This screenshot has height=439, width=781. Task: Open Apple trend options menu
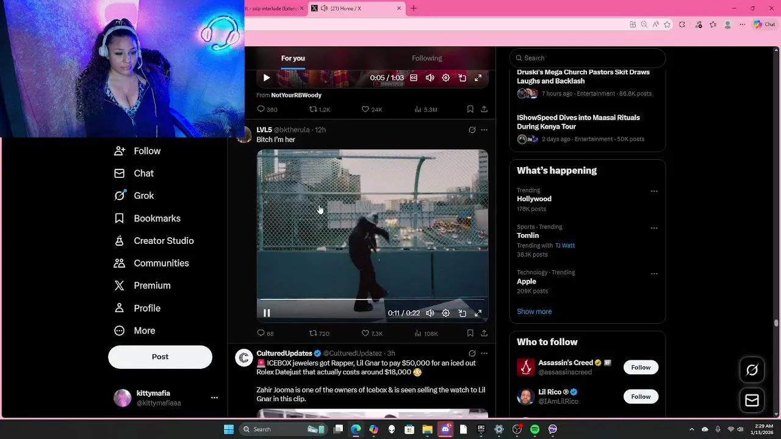click(x=654, y=274)
